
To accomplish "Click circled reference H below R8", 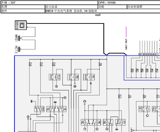I will [107, 129].
